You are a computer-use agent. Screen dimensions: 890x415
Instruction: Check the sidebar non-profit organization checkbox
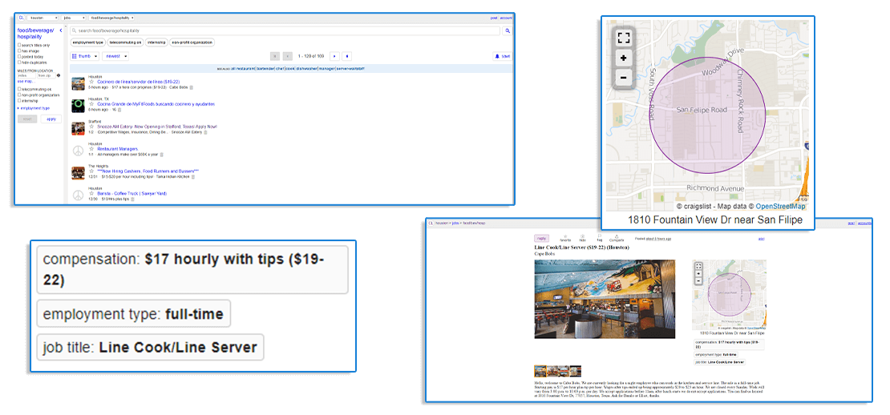point(19,95)
